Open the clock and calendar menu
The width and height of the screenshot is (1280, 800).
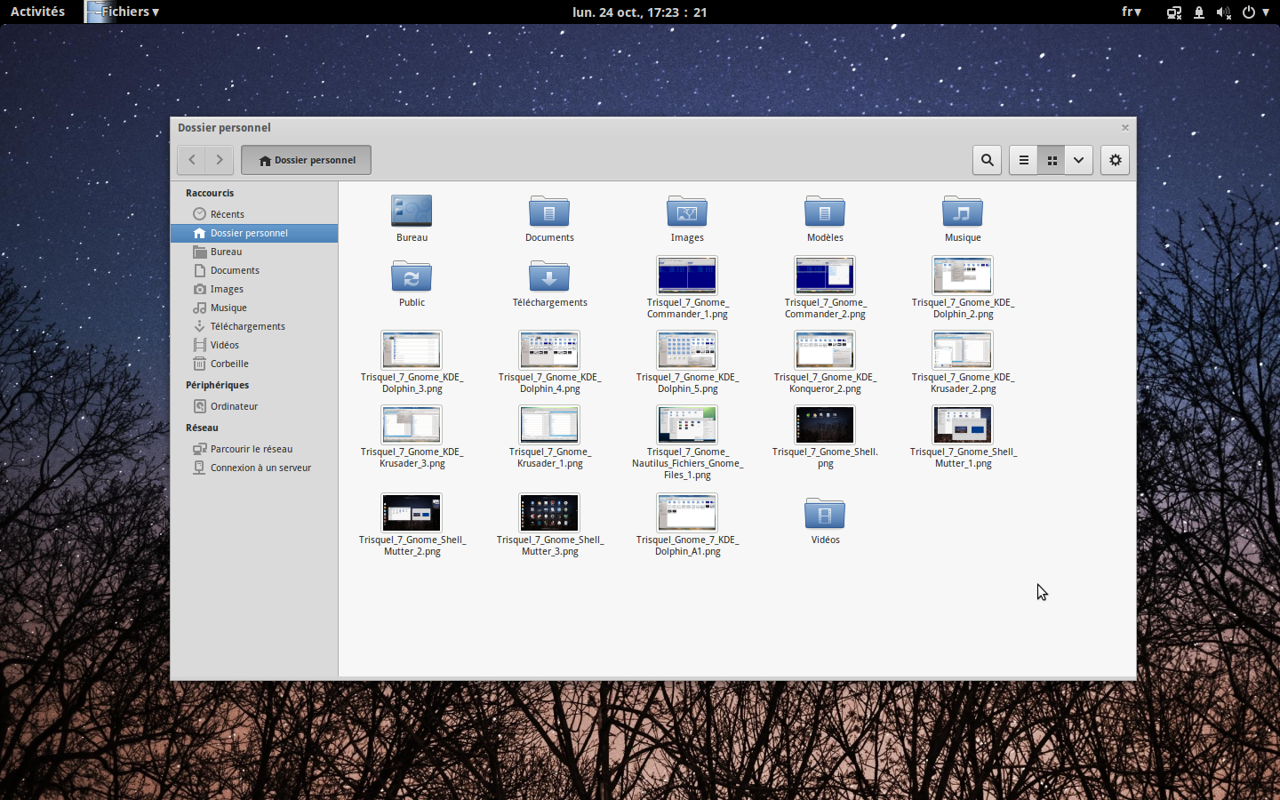(639, 12)
